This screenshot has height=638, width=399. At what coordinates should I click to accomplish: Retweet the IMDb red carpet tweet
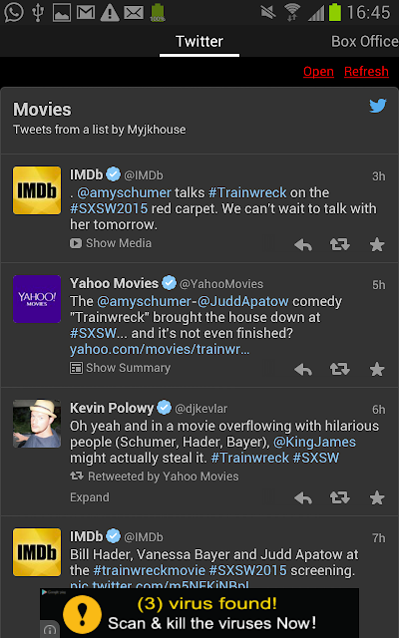point(339,244)
